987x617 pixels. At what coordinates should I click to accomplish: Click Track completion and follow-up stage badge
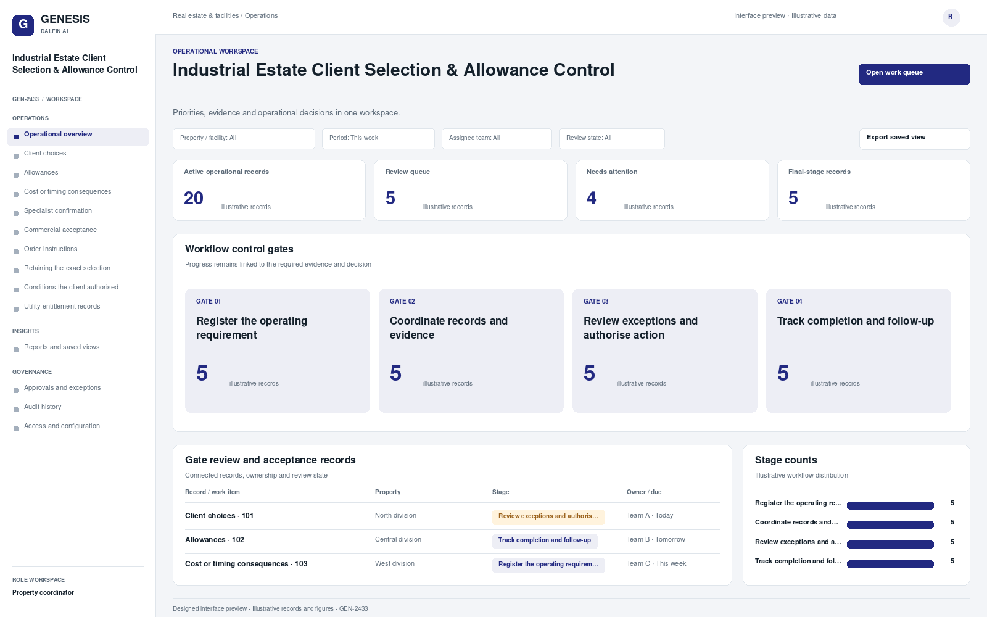545,541
